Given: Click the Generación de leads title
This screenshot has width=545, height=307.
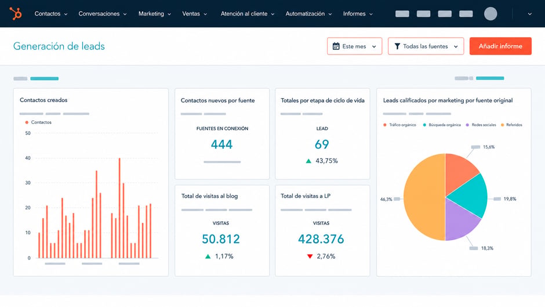Looking at the screenshot, I should click(x=59, y=46).
